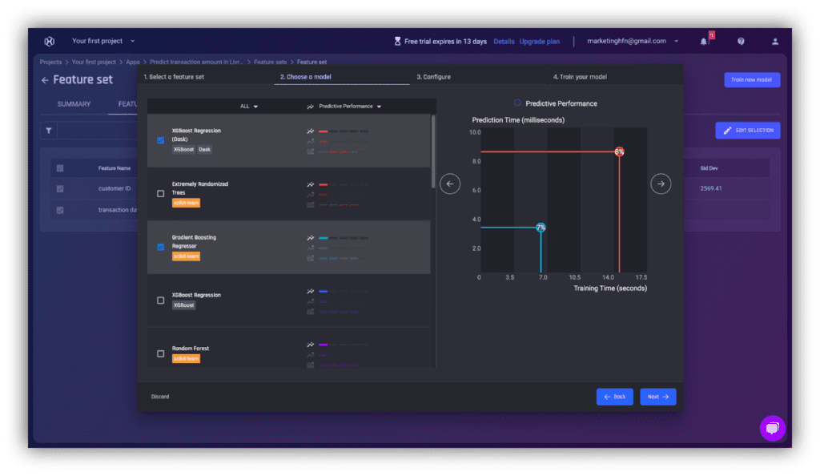Image resolution: width=820 pixels, height=476 pixels.
Task: Open the help question mark icon
Action: coord(741,41)
